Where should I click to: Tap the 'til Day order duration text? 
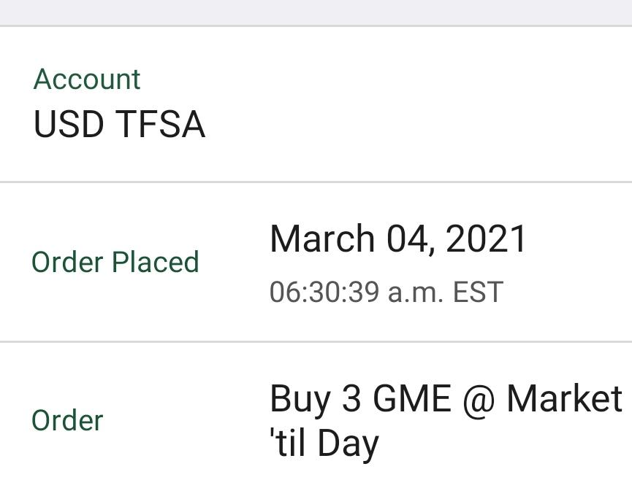coord(324,444)
